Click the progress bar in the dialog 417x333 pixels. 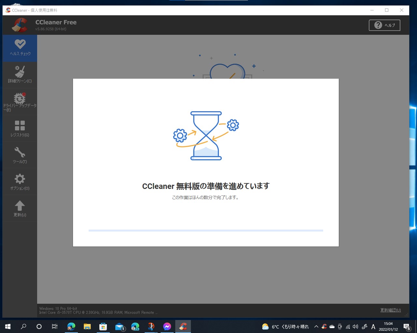tap(206, 230)
